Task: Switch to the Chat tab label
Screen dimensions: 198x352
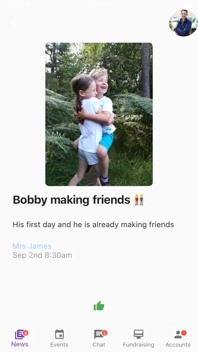Action: click(99, 345)
